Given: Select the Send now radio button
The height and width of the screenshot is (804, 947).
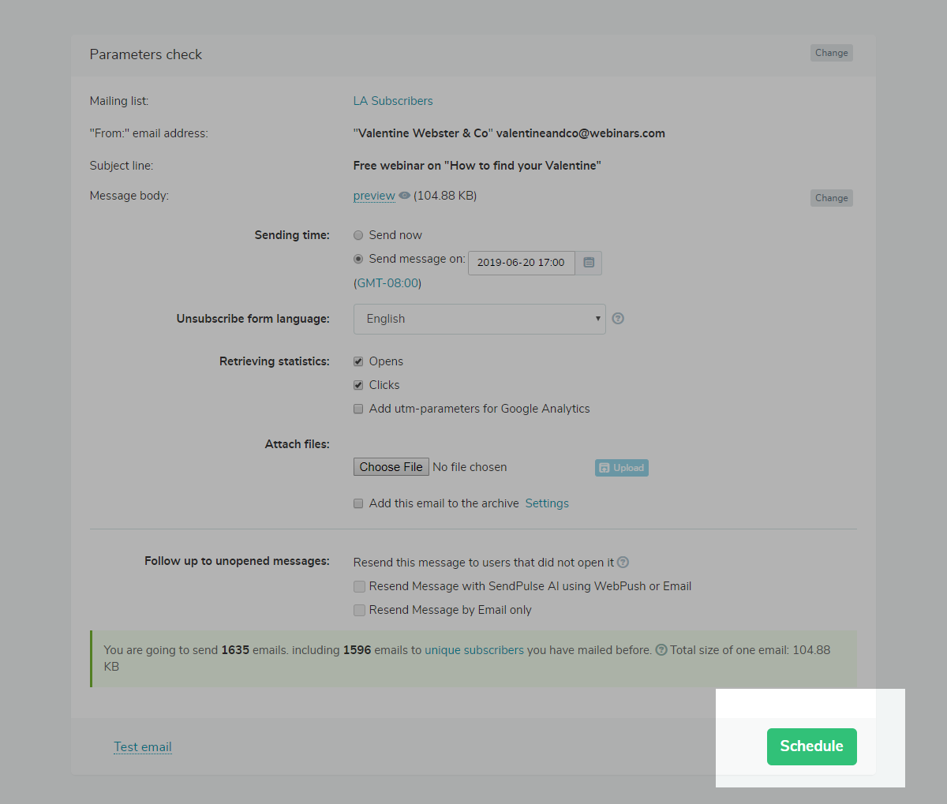Looking at the screenshot, I should [x=358, y=235].
